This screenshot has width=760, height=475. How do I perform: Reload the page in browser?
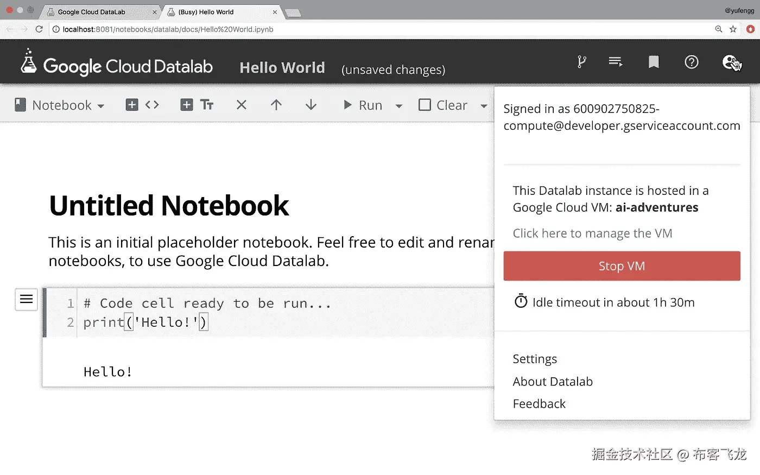coord(39,29)
